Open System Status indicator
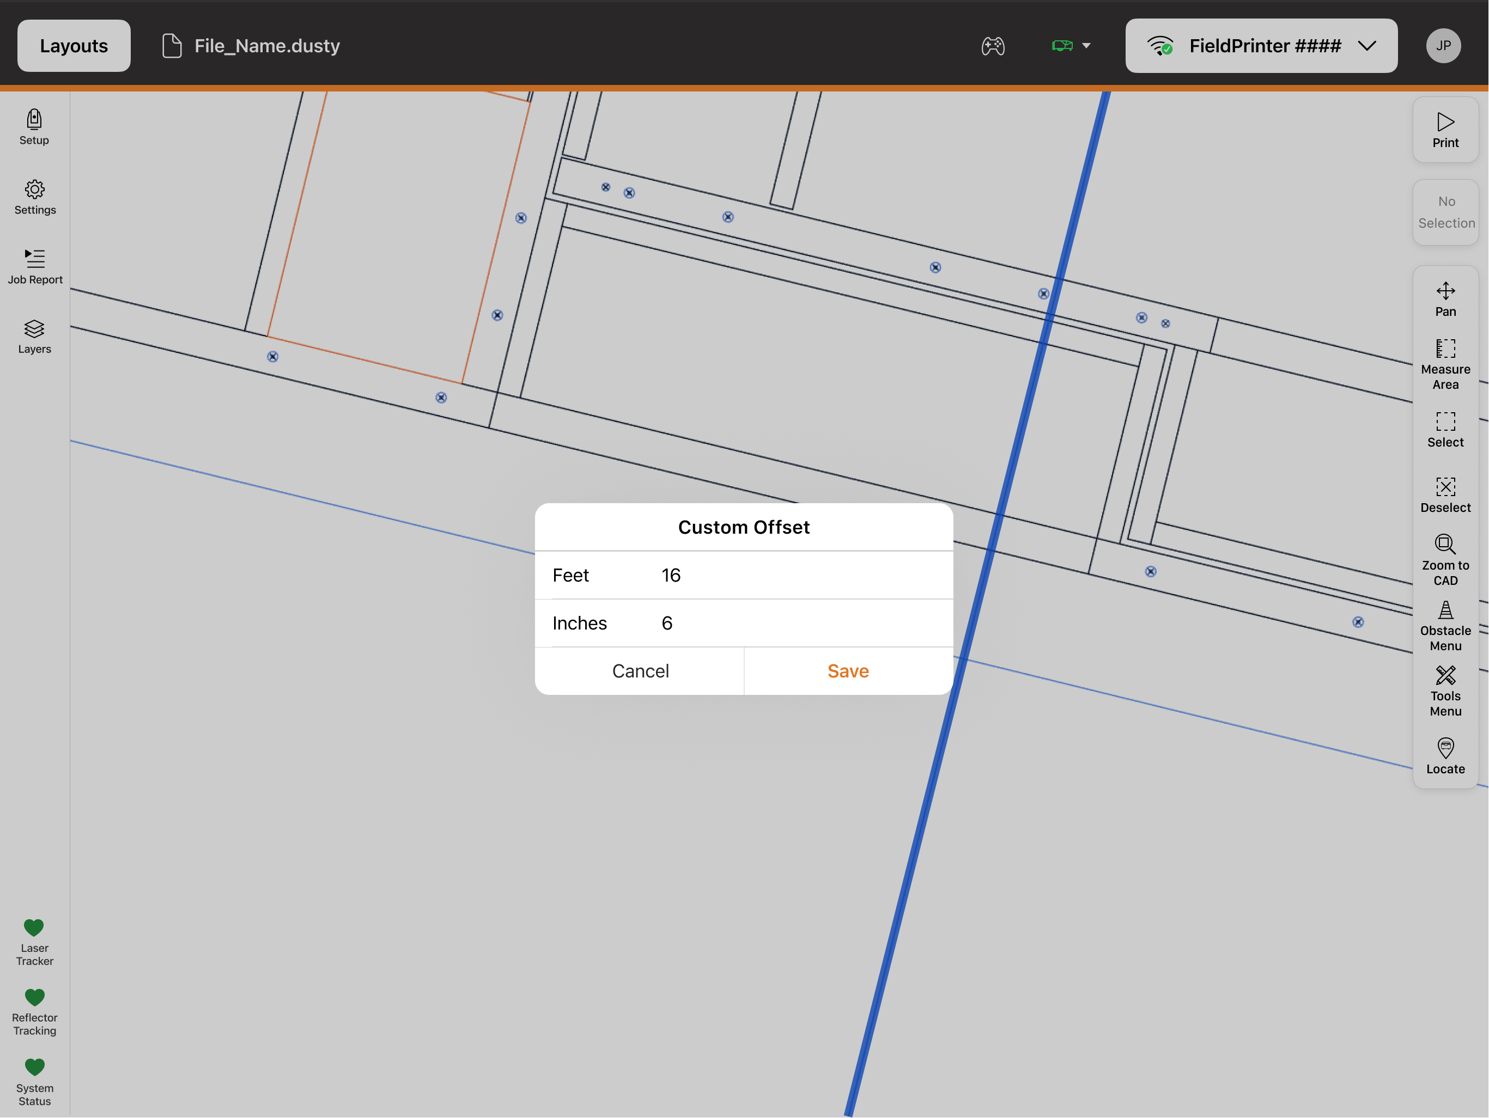The width and height of the screenshot is (1489, 1118). [34, 1082]
